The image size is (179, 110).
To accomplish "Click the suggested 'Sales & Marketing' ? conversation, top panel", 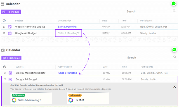I will coord(69,33).
